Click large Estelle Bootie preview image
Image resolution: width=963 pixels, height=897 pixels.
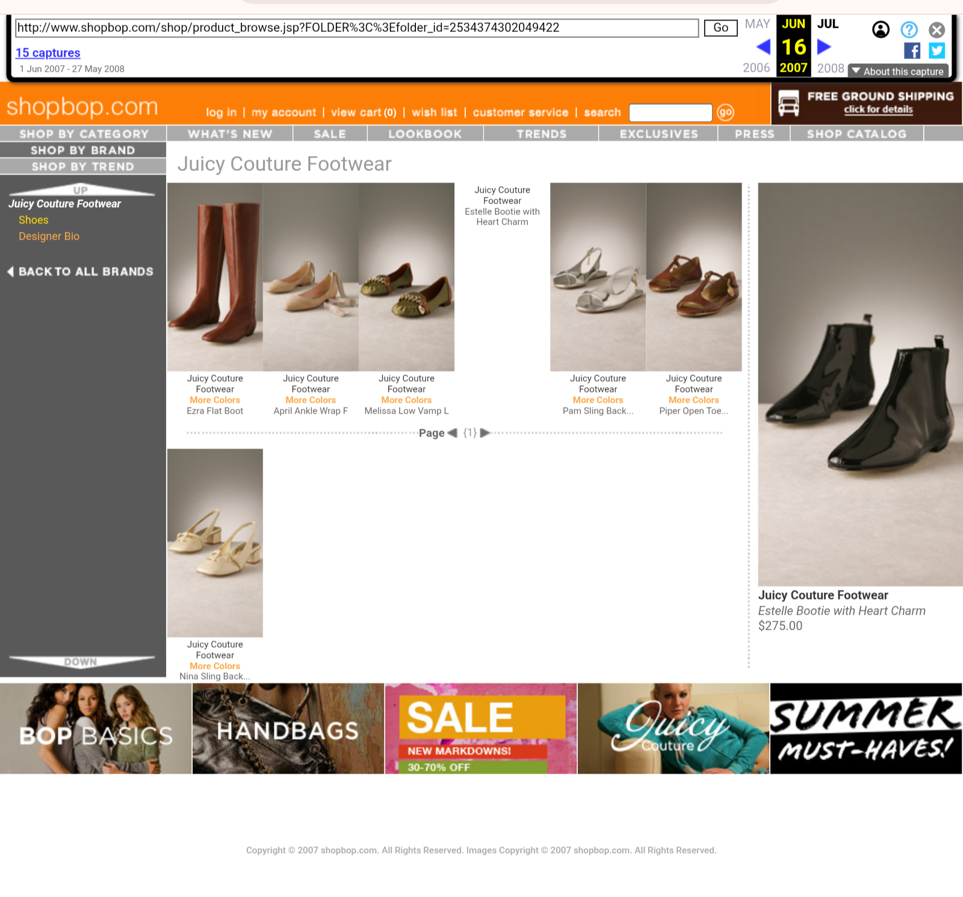pos(860,384)
